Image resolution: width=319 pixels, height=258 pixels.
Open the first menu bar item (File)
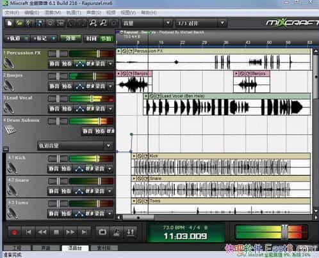pos(12,13)
